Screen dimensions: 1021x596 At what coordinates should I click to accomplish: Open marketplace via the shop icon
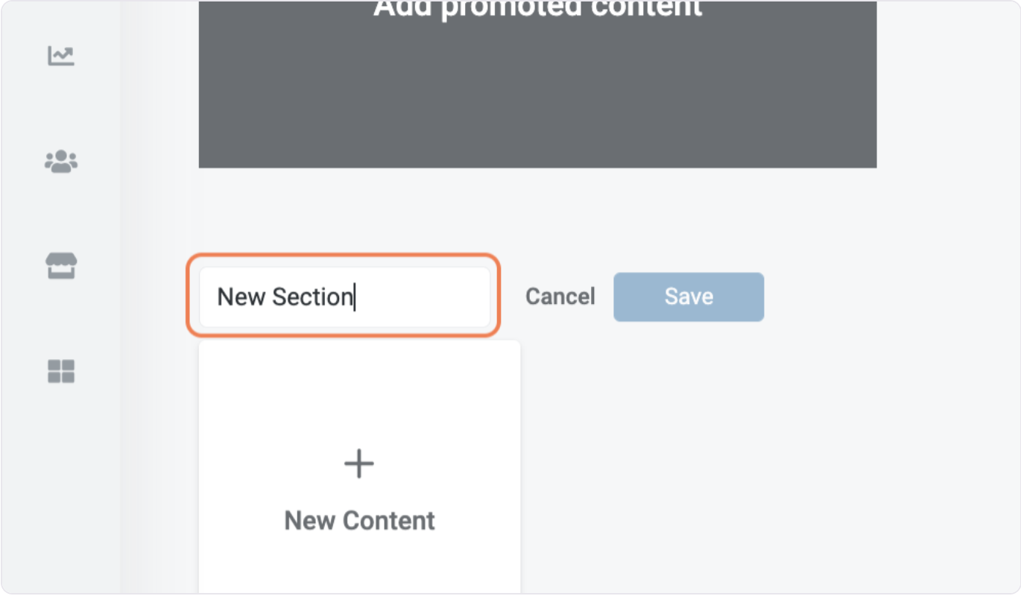(x=61, y=266)
